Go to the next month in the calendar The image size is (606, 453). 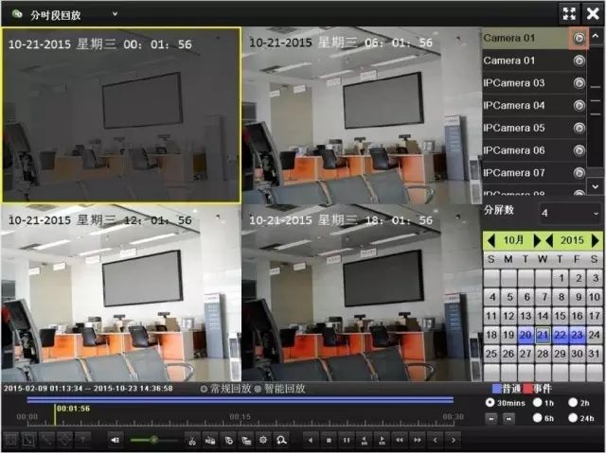click(x=595, y=240)
